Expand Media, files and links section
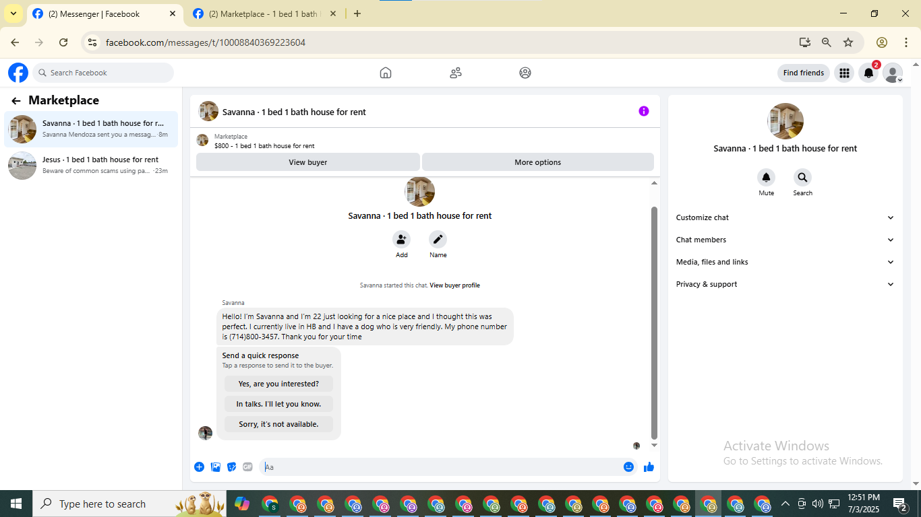Image resolution: width=921 pixels, height=517 pixels. [x=785, y=262]
